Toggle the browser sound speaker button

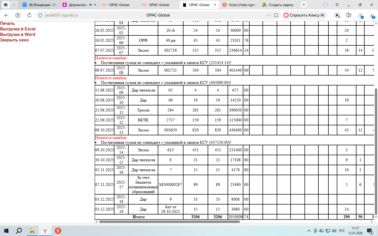coord(6,5)
